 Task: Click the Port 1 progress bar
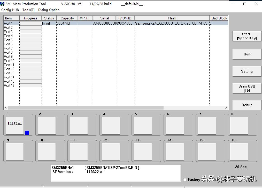pos(30,23)
